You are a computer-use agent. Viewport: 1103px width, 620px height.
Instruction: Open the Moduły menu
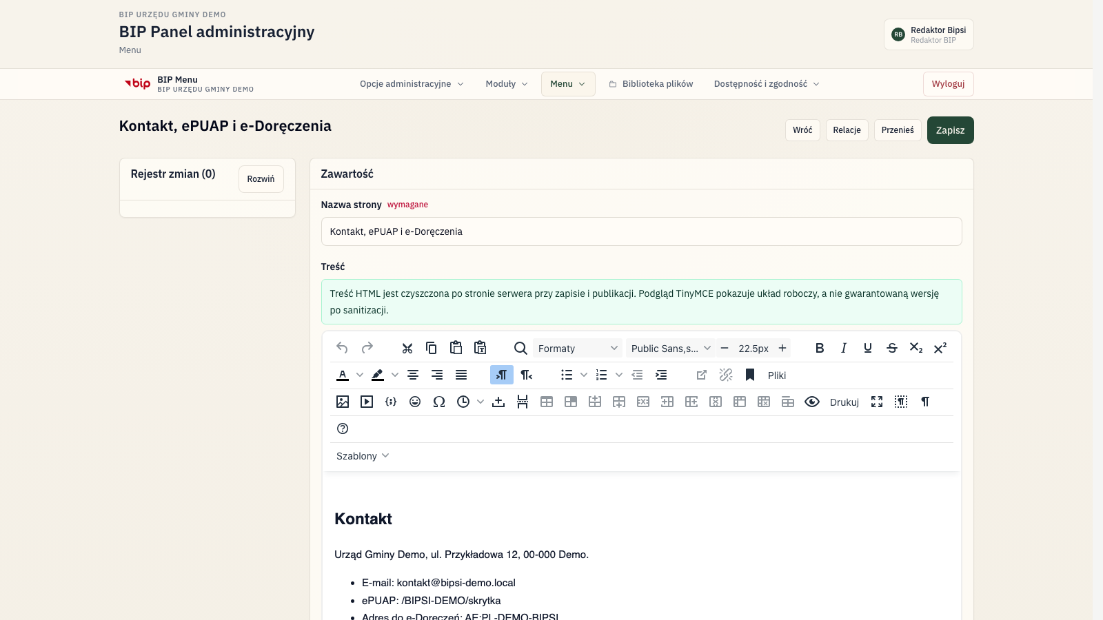(507, 84)
